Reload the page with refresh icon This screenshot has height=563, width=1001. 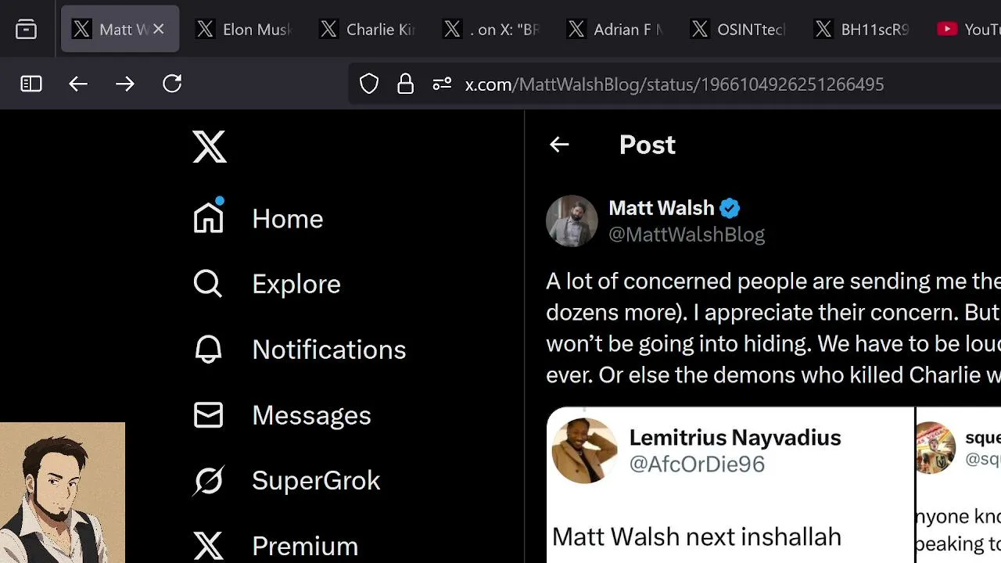point(172,84)
